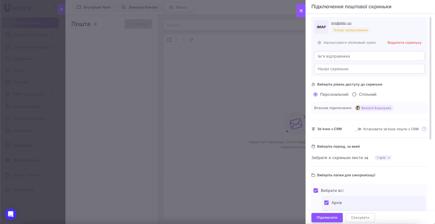Open mail settings gear next to Пошта
This screenshot has width=435, height=224.
pos(95,24)
